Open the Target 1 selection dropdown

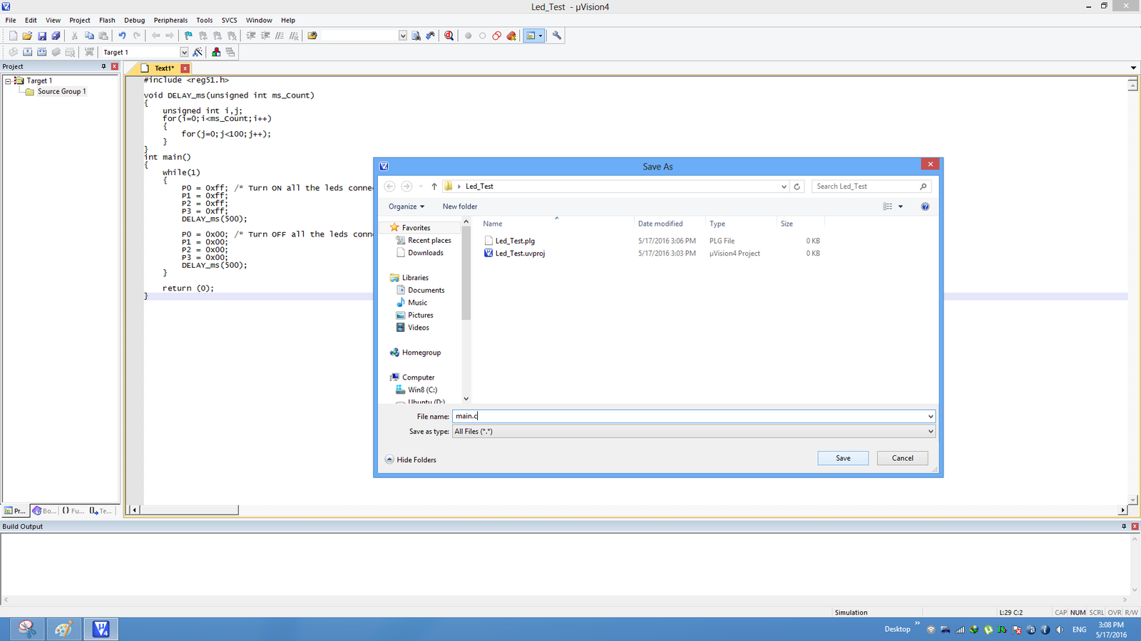184,52
